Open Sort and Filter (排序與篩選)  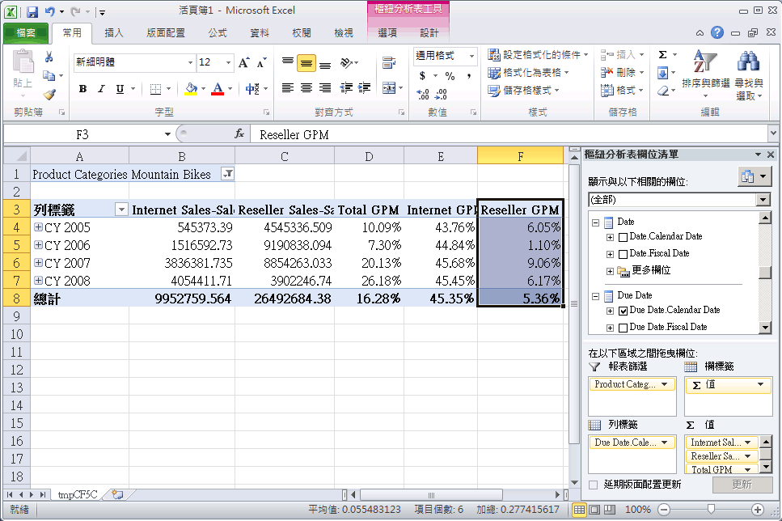click(x=706, y=75)
